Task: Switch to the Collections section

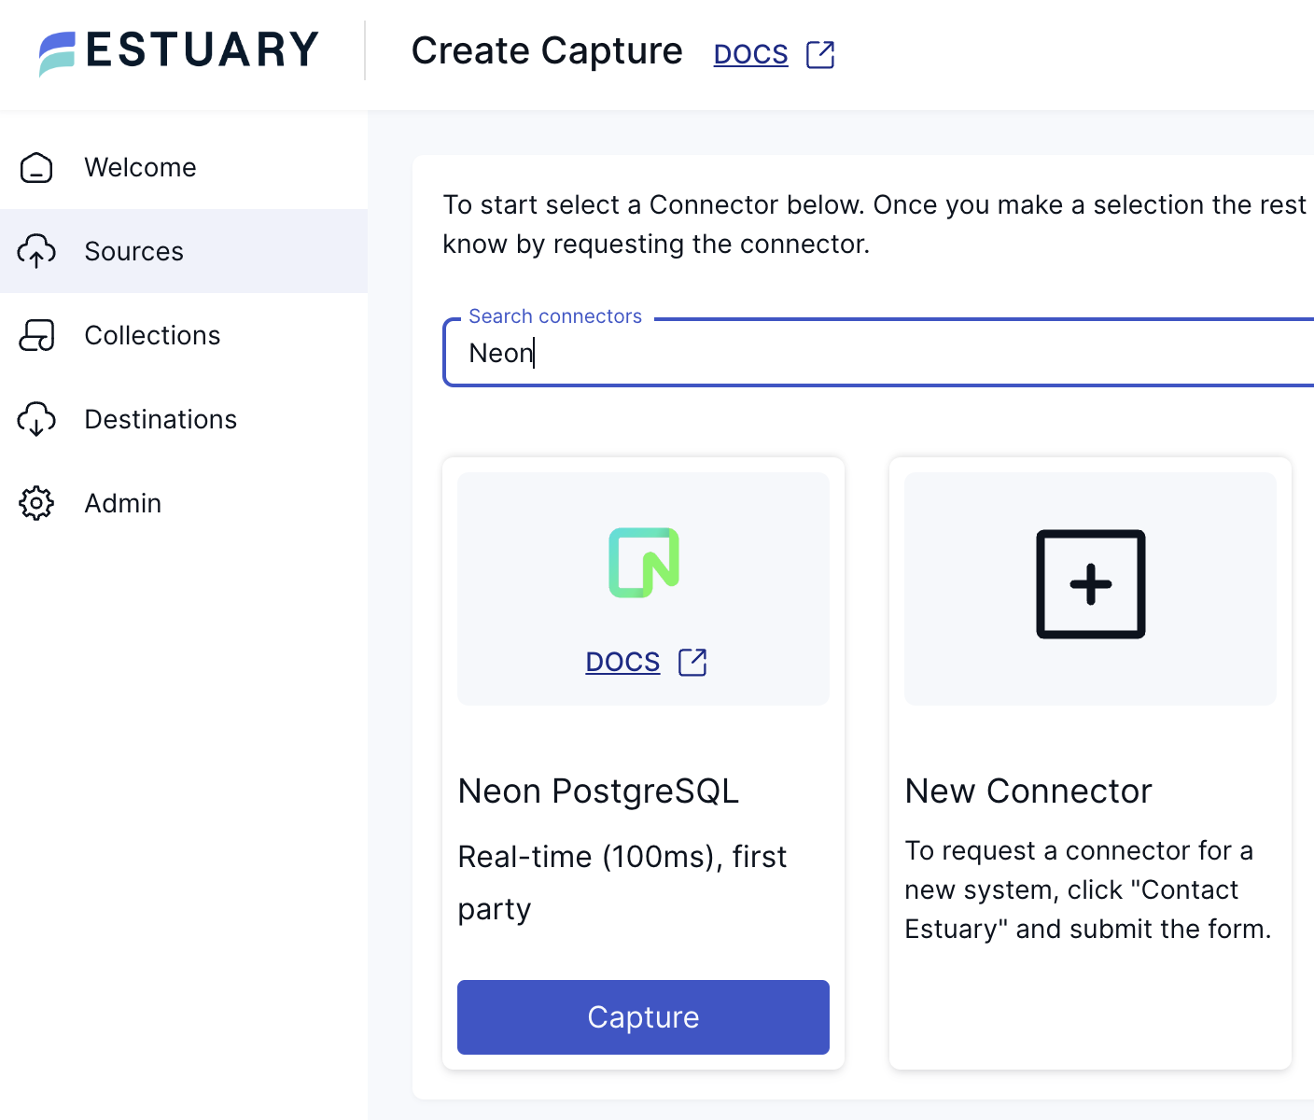Action: pyautogui.click(x=153, y=335)
